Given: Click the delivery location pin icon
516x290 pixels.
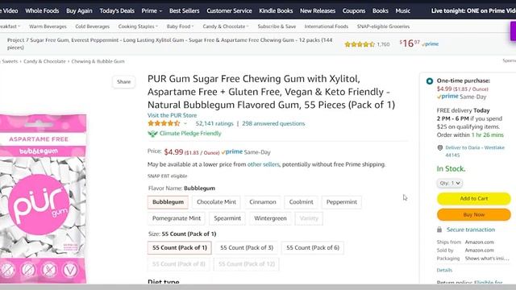Looking at the screenshot, I should 440,148.
